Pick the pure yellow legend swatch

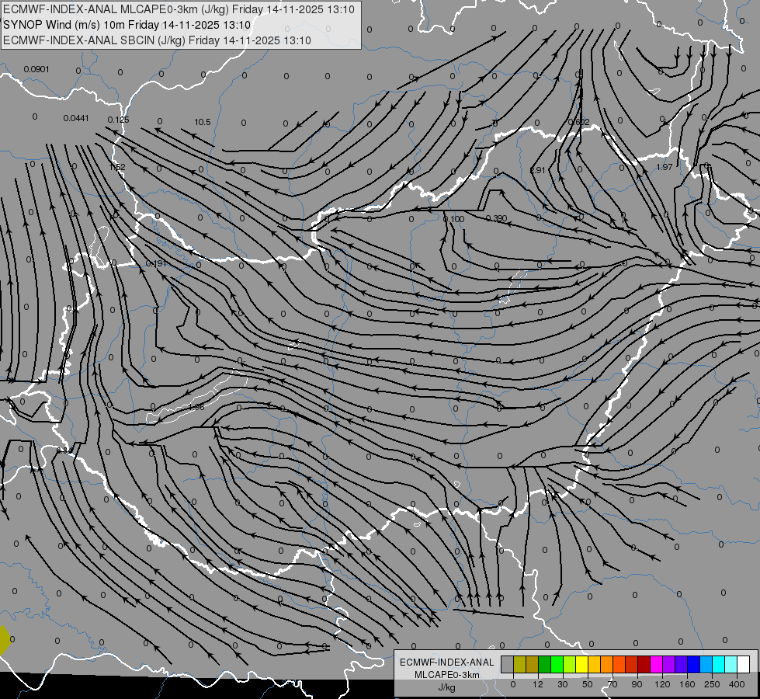[581, 664]
